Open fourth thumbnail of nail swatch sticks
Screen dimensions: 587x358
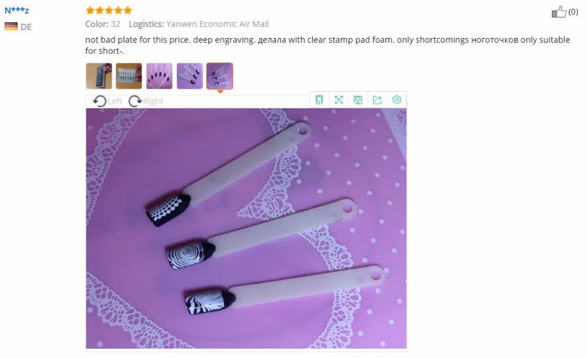coord(190,76)
